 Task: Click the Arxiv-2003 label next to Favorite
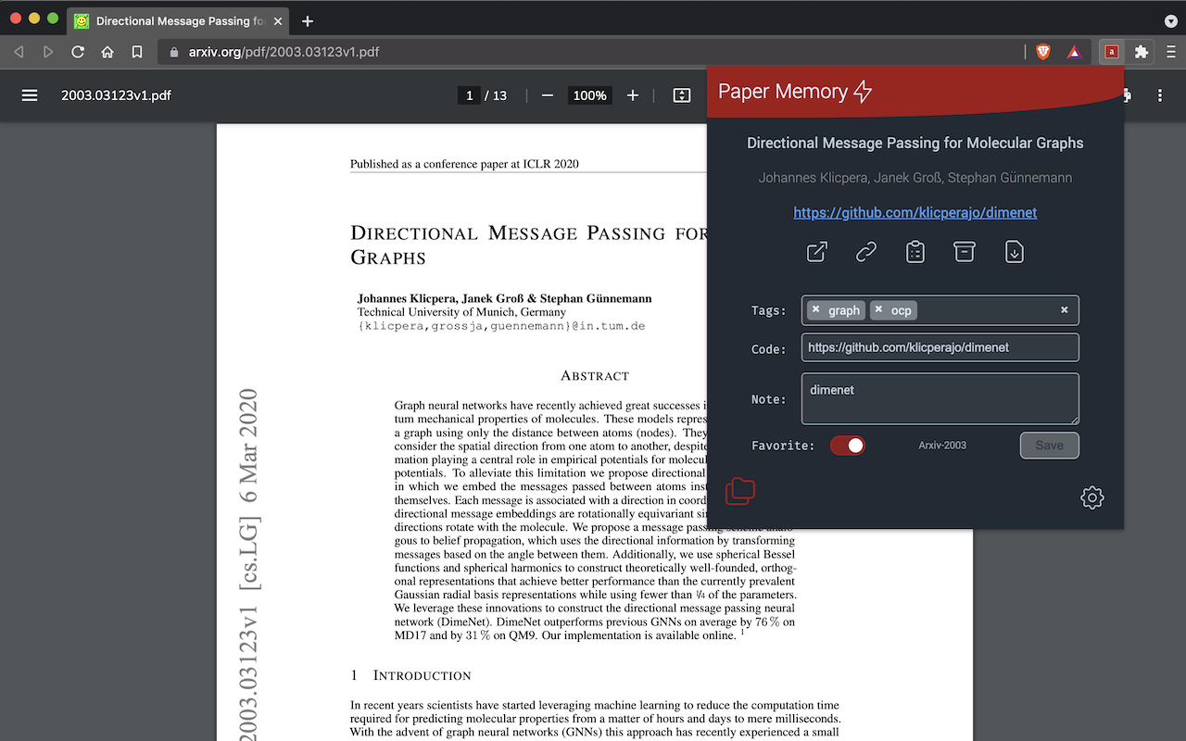point(942,446)
